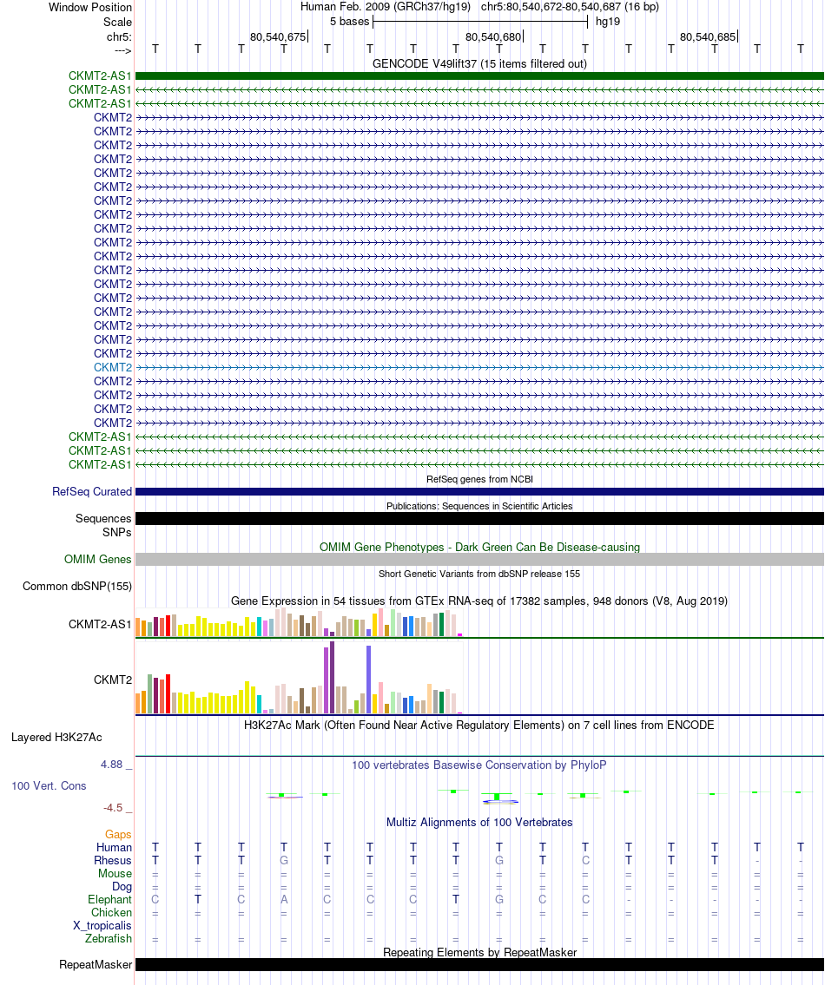This screenshot has height=985, width=825.
Task: Open Publications: Sequences in Scientific Articles title
Action: click(x=479, y=506)
